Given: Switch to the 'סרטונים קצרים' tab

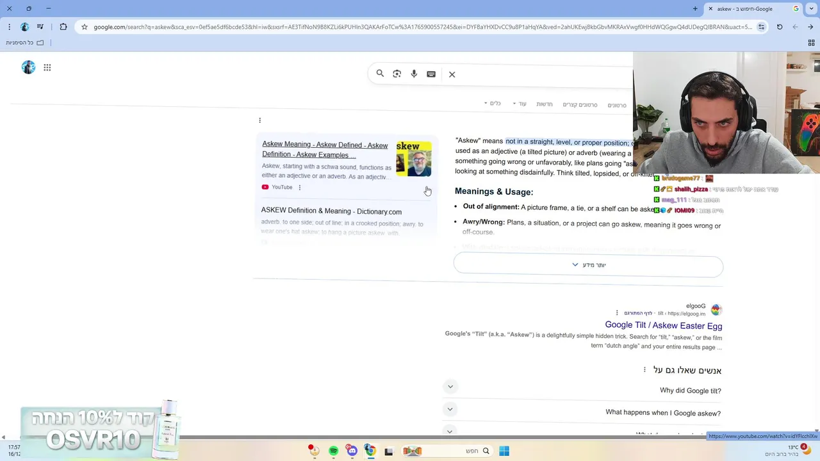Looking at the screenshot, I should (580, 105).
